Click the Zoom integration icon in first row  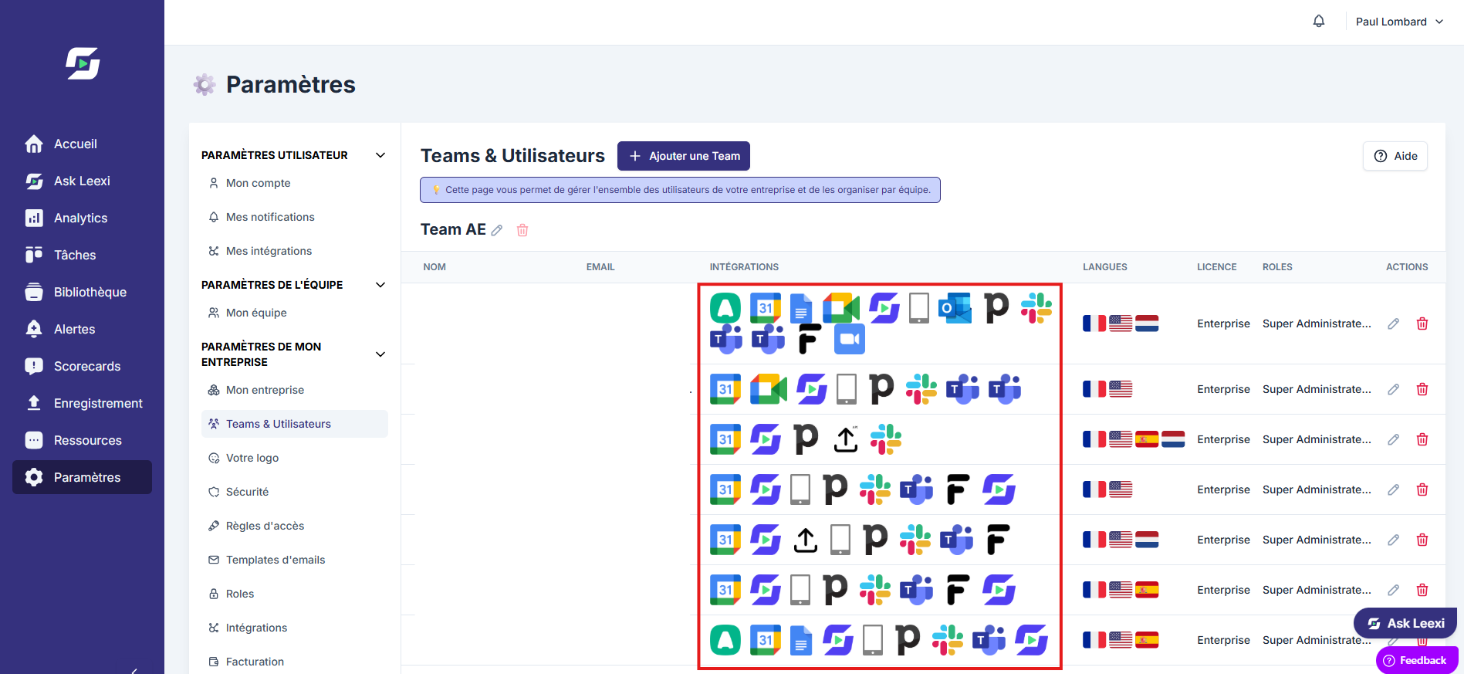849,339
